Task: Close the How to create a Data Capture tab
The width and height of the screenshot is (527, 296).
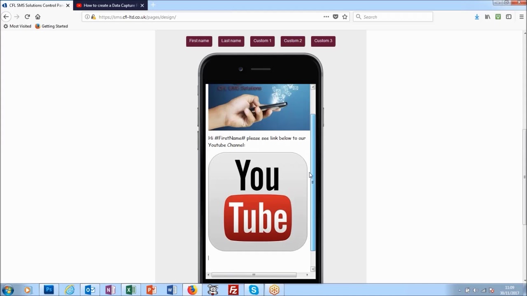Action: pos(142,5)
